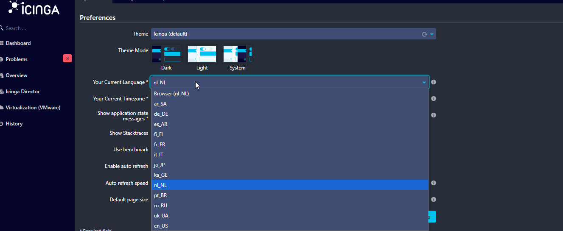Viewport: 563px width, 231px height.
Task: Choose en_US from the language list
Action: pyautogui.click(x=161, y=226)
